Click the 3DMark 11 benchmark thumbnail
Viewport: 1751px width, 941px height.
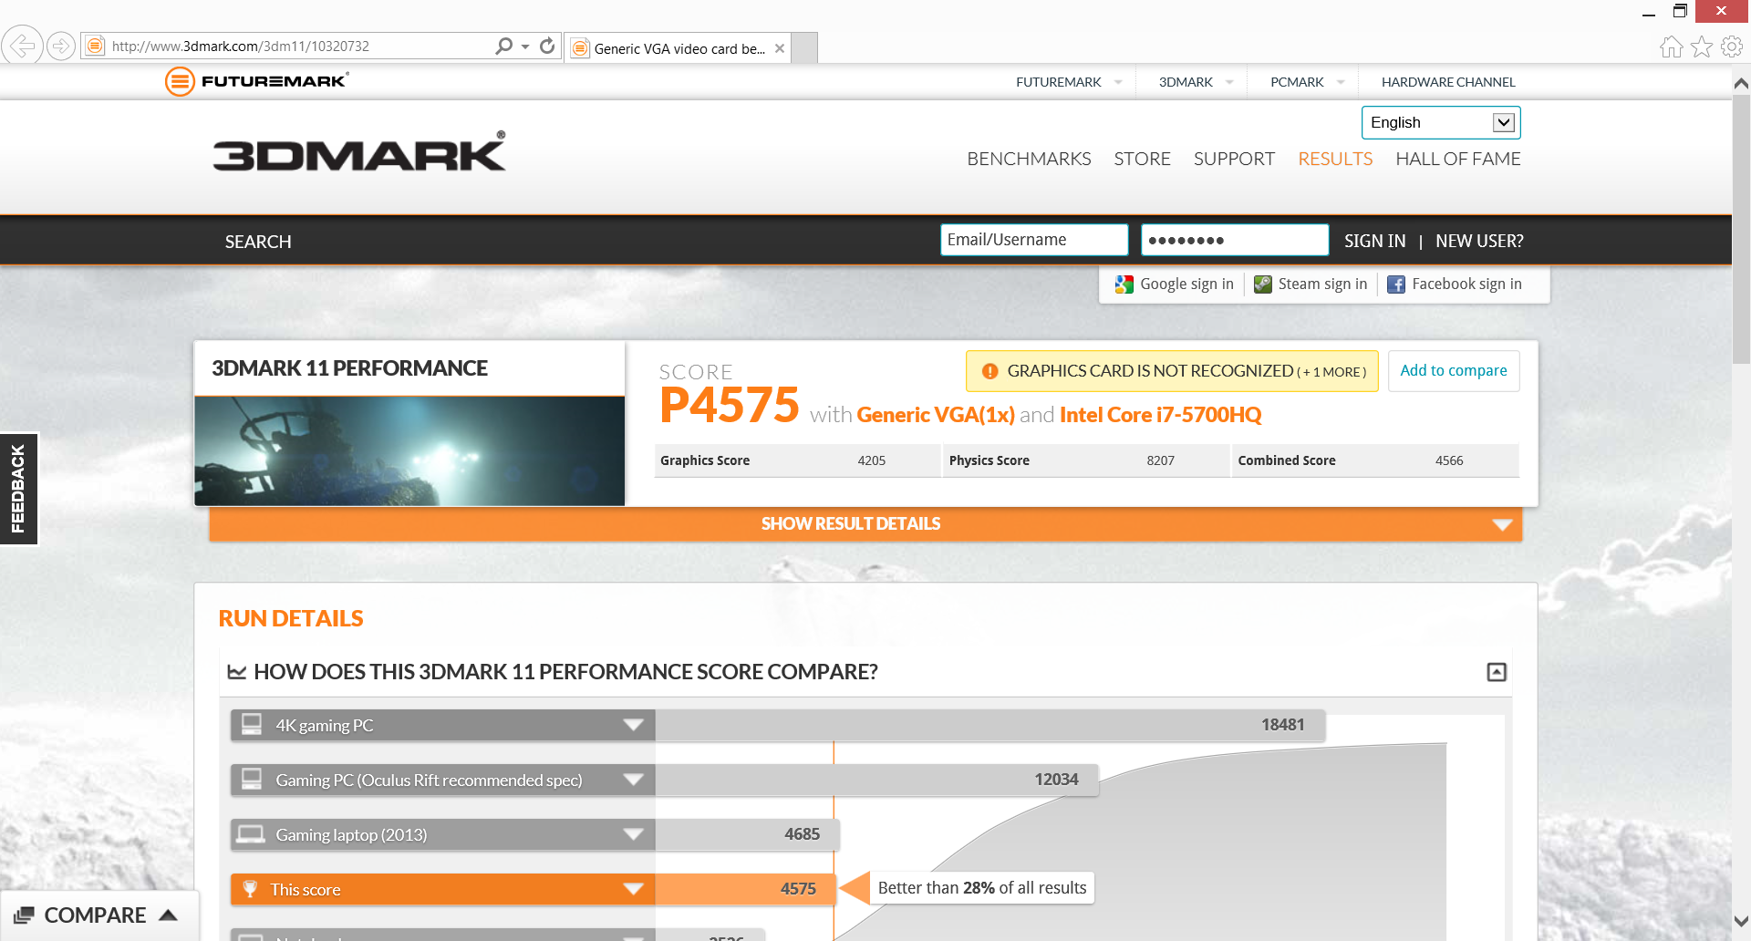(409, 451)
